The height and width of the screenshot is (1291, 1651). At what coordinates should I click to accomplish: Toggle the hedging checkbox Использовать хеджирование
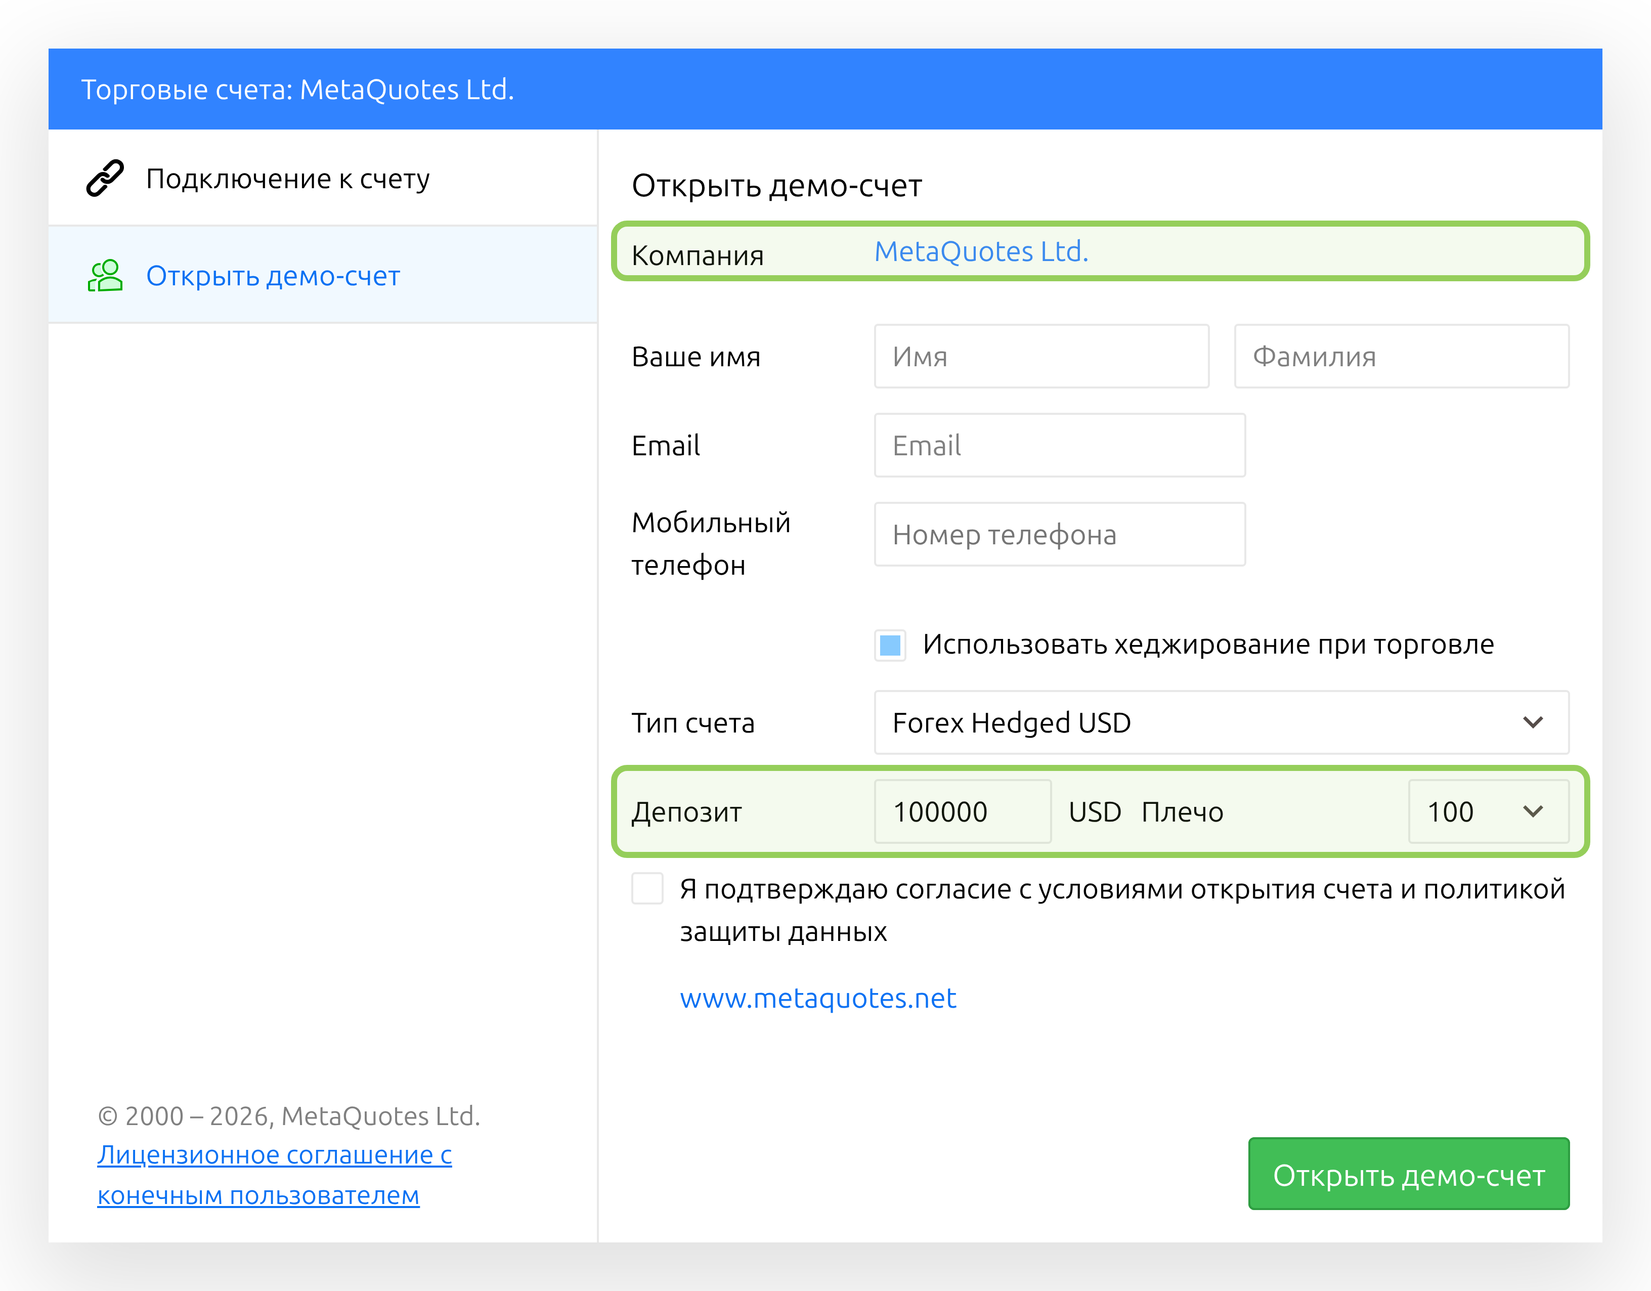[x=891, y=645]
